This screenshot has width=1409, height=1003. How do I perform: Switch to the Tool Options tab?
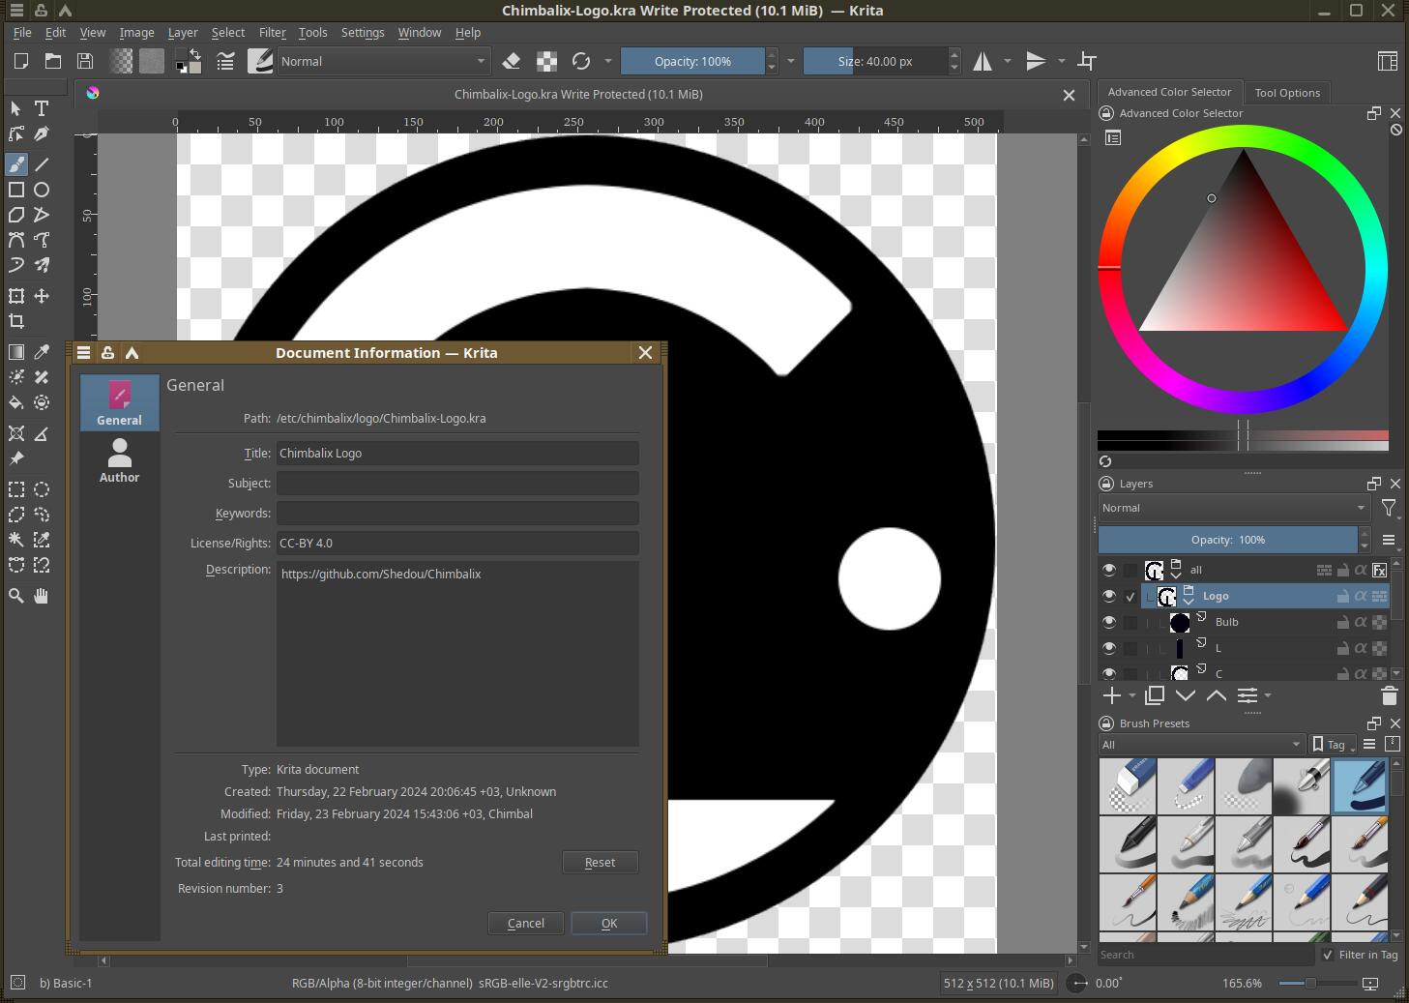pos(1286,93)
